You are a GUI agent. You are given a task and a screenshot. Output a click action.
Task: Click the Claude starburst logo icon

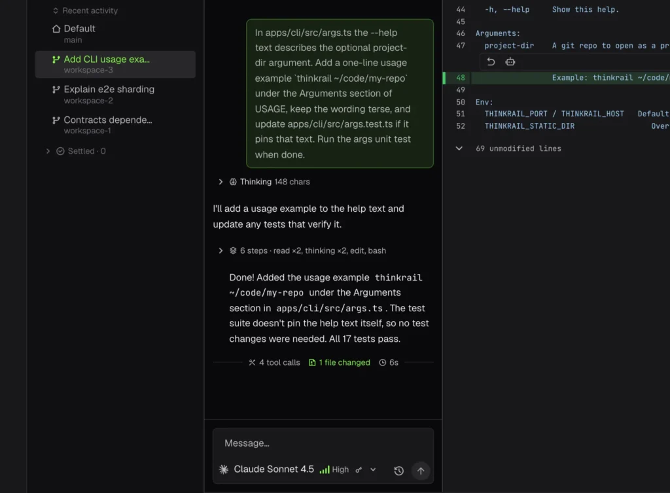224,469
